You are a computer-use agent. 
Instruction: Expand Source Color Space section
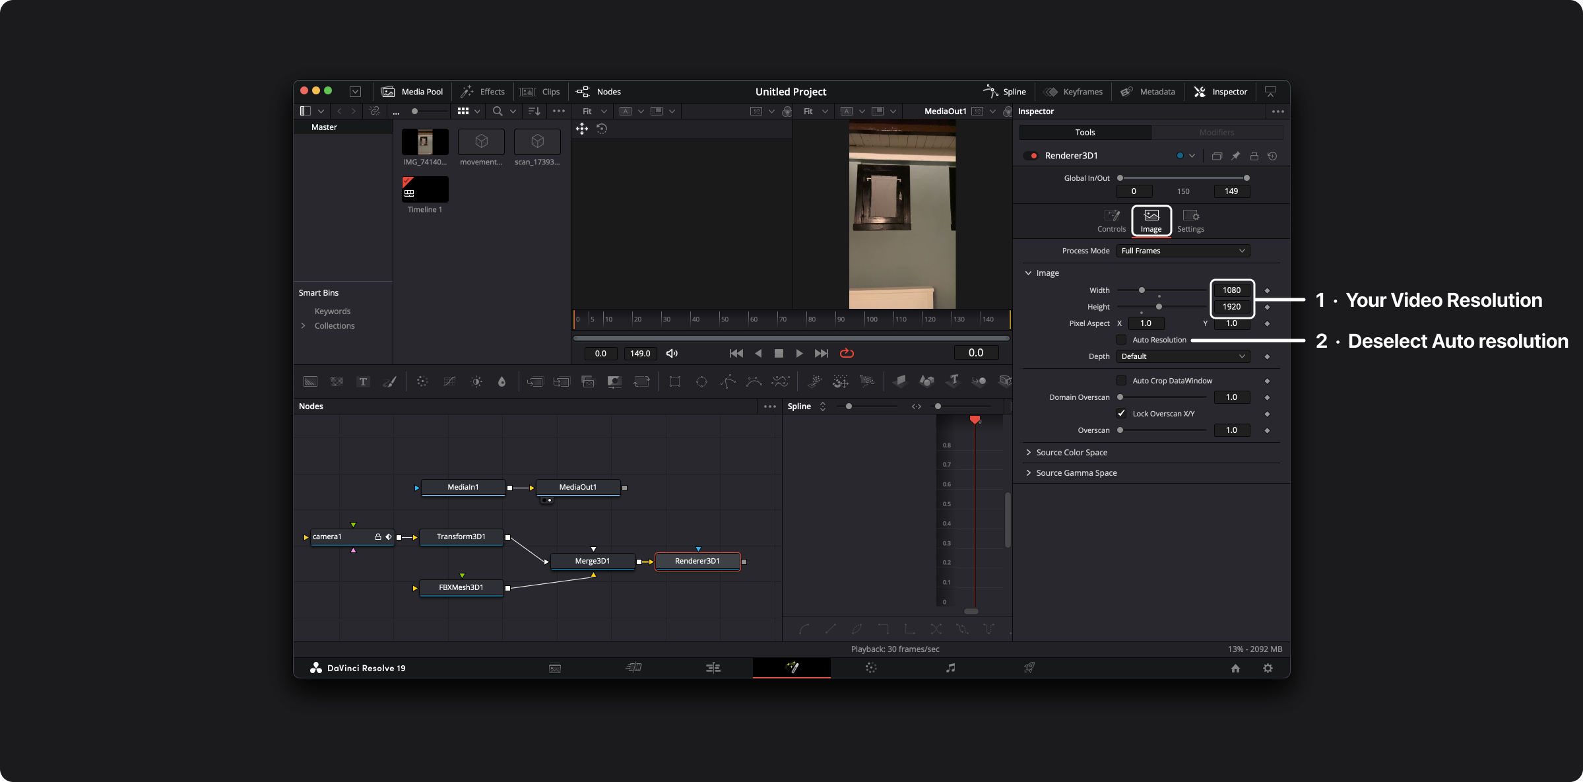click(x=1071, y=453)
